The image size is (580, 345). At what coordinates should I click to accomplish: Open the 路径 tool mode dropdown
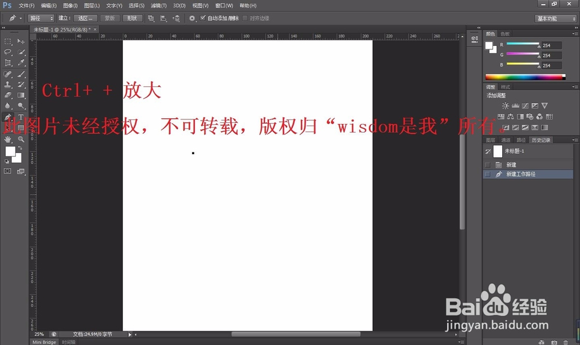tap(41, 18)
